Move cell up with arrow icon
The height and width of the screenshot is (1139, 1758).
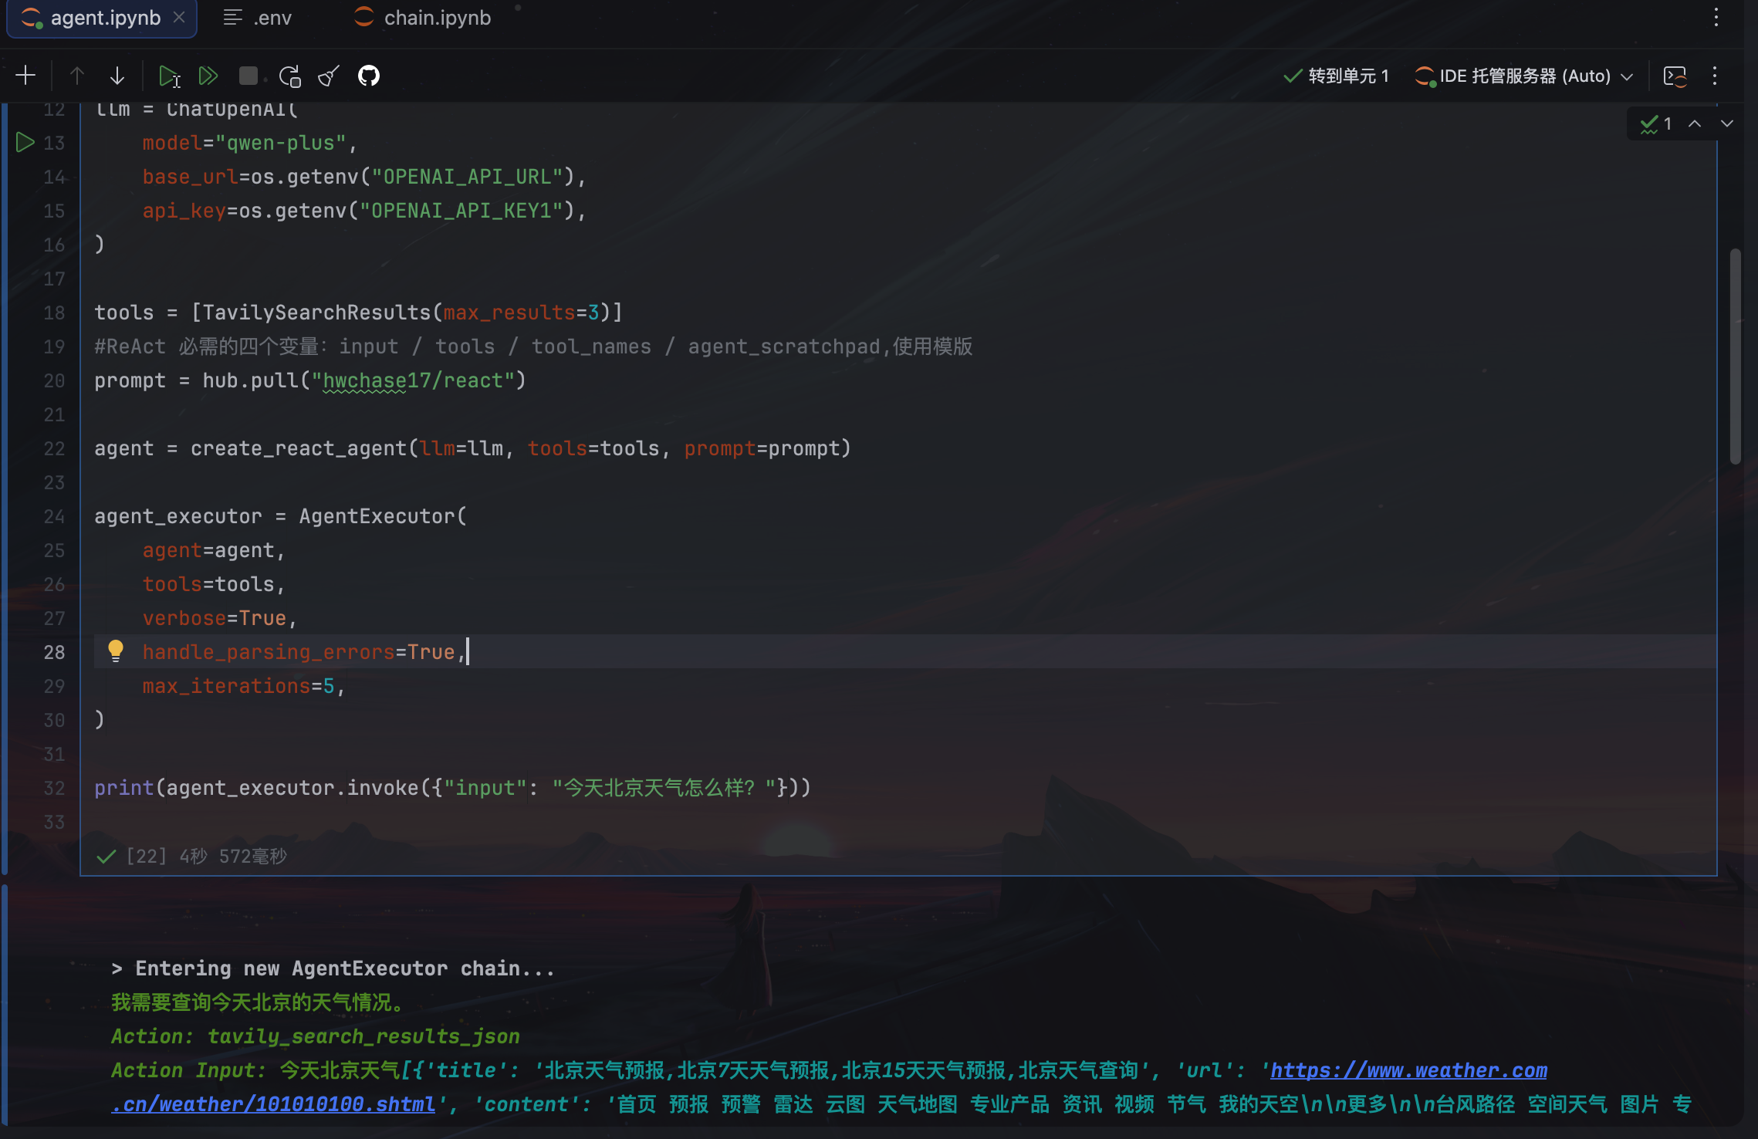(x=76, y=76)
